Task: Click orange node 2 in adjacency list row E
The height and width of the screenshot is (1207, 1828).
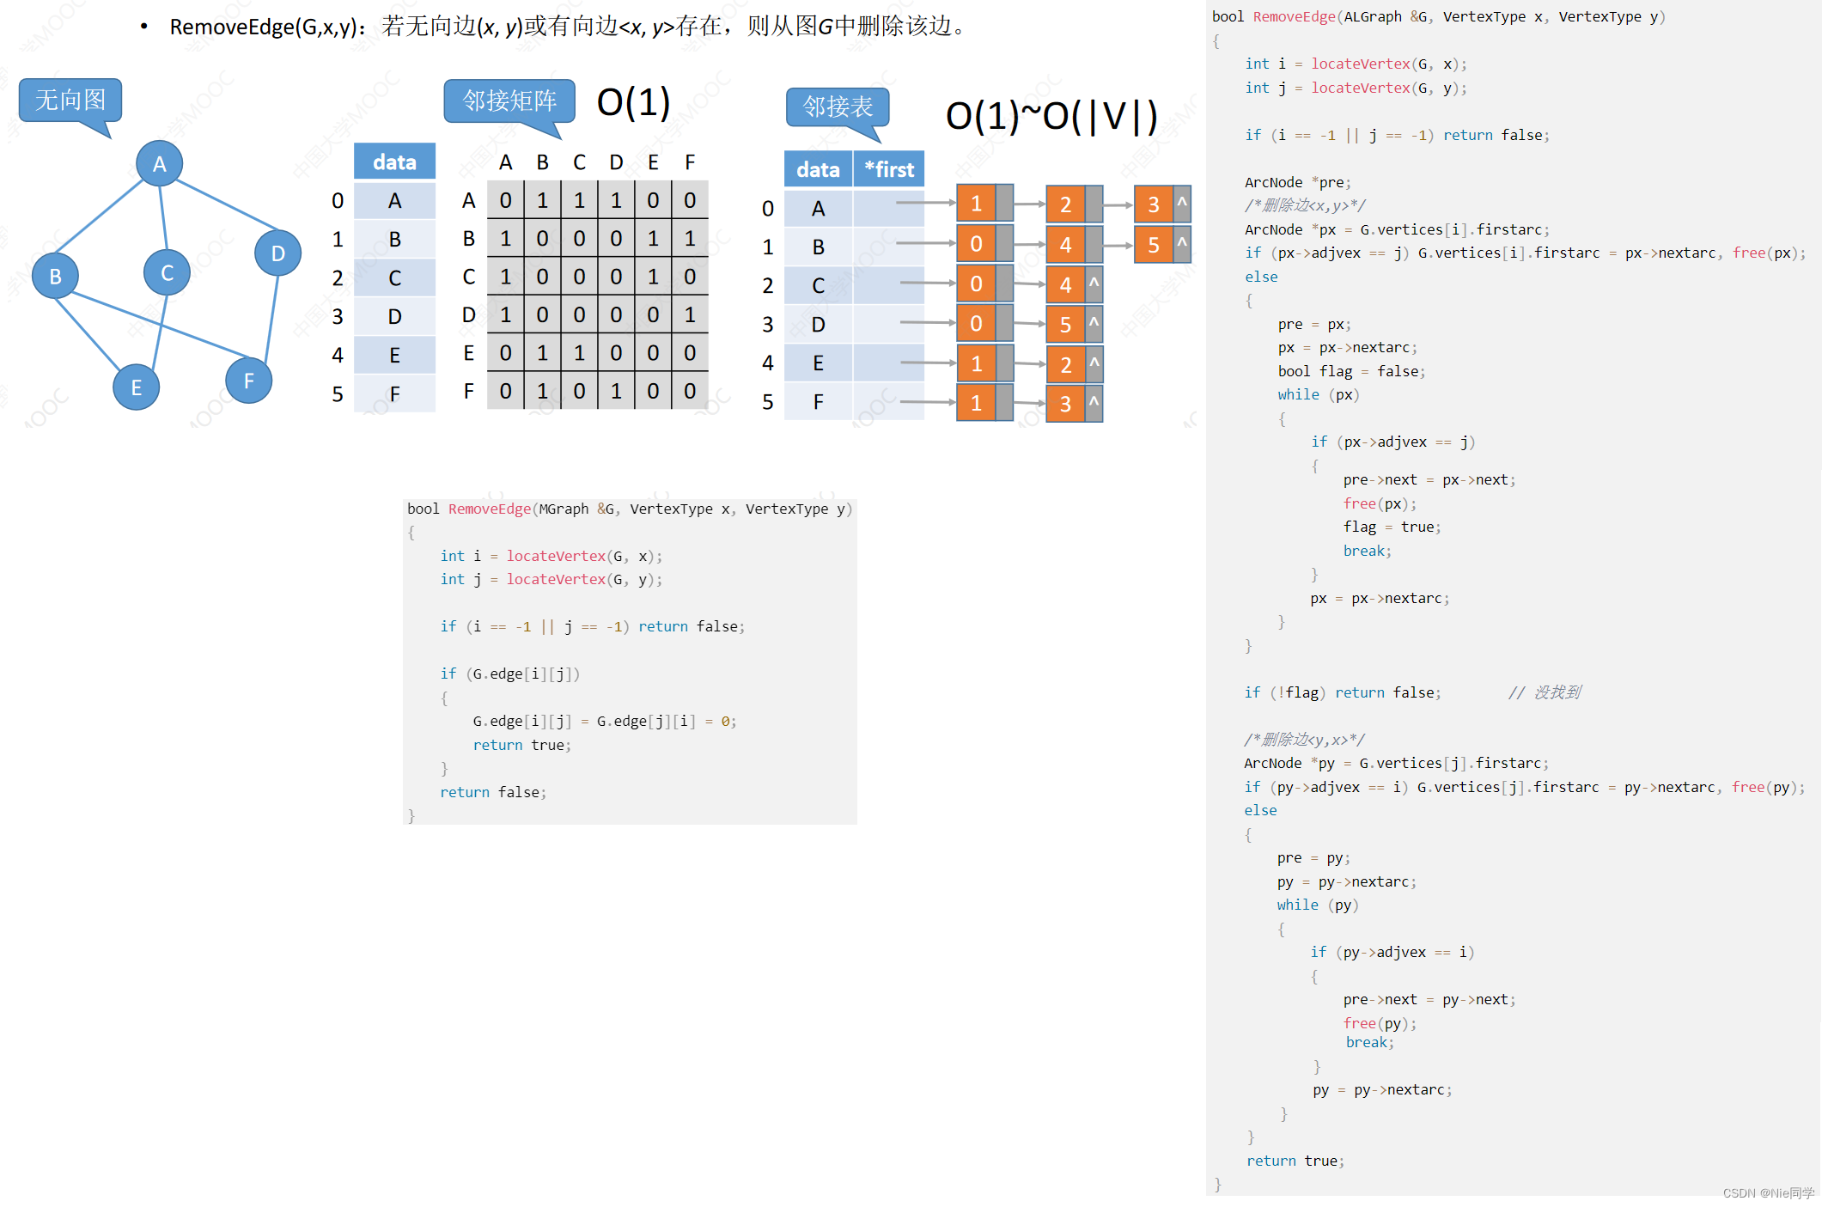Action: (1065, 364)
